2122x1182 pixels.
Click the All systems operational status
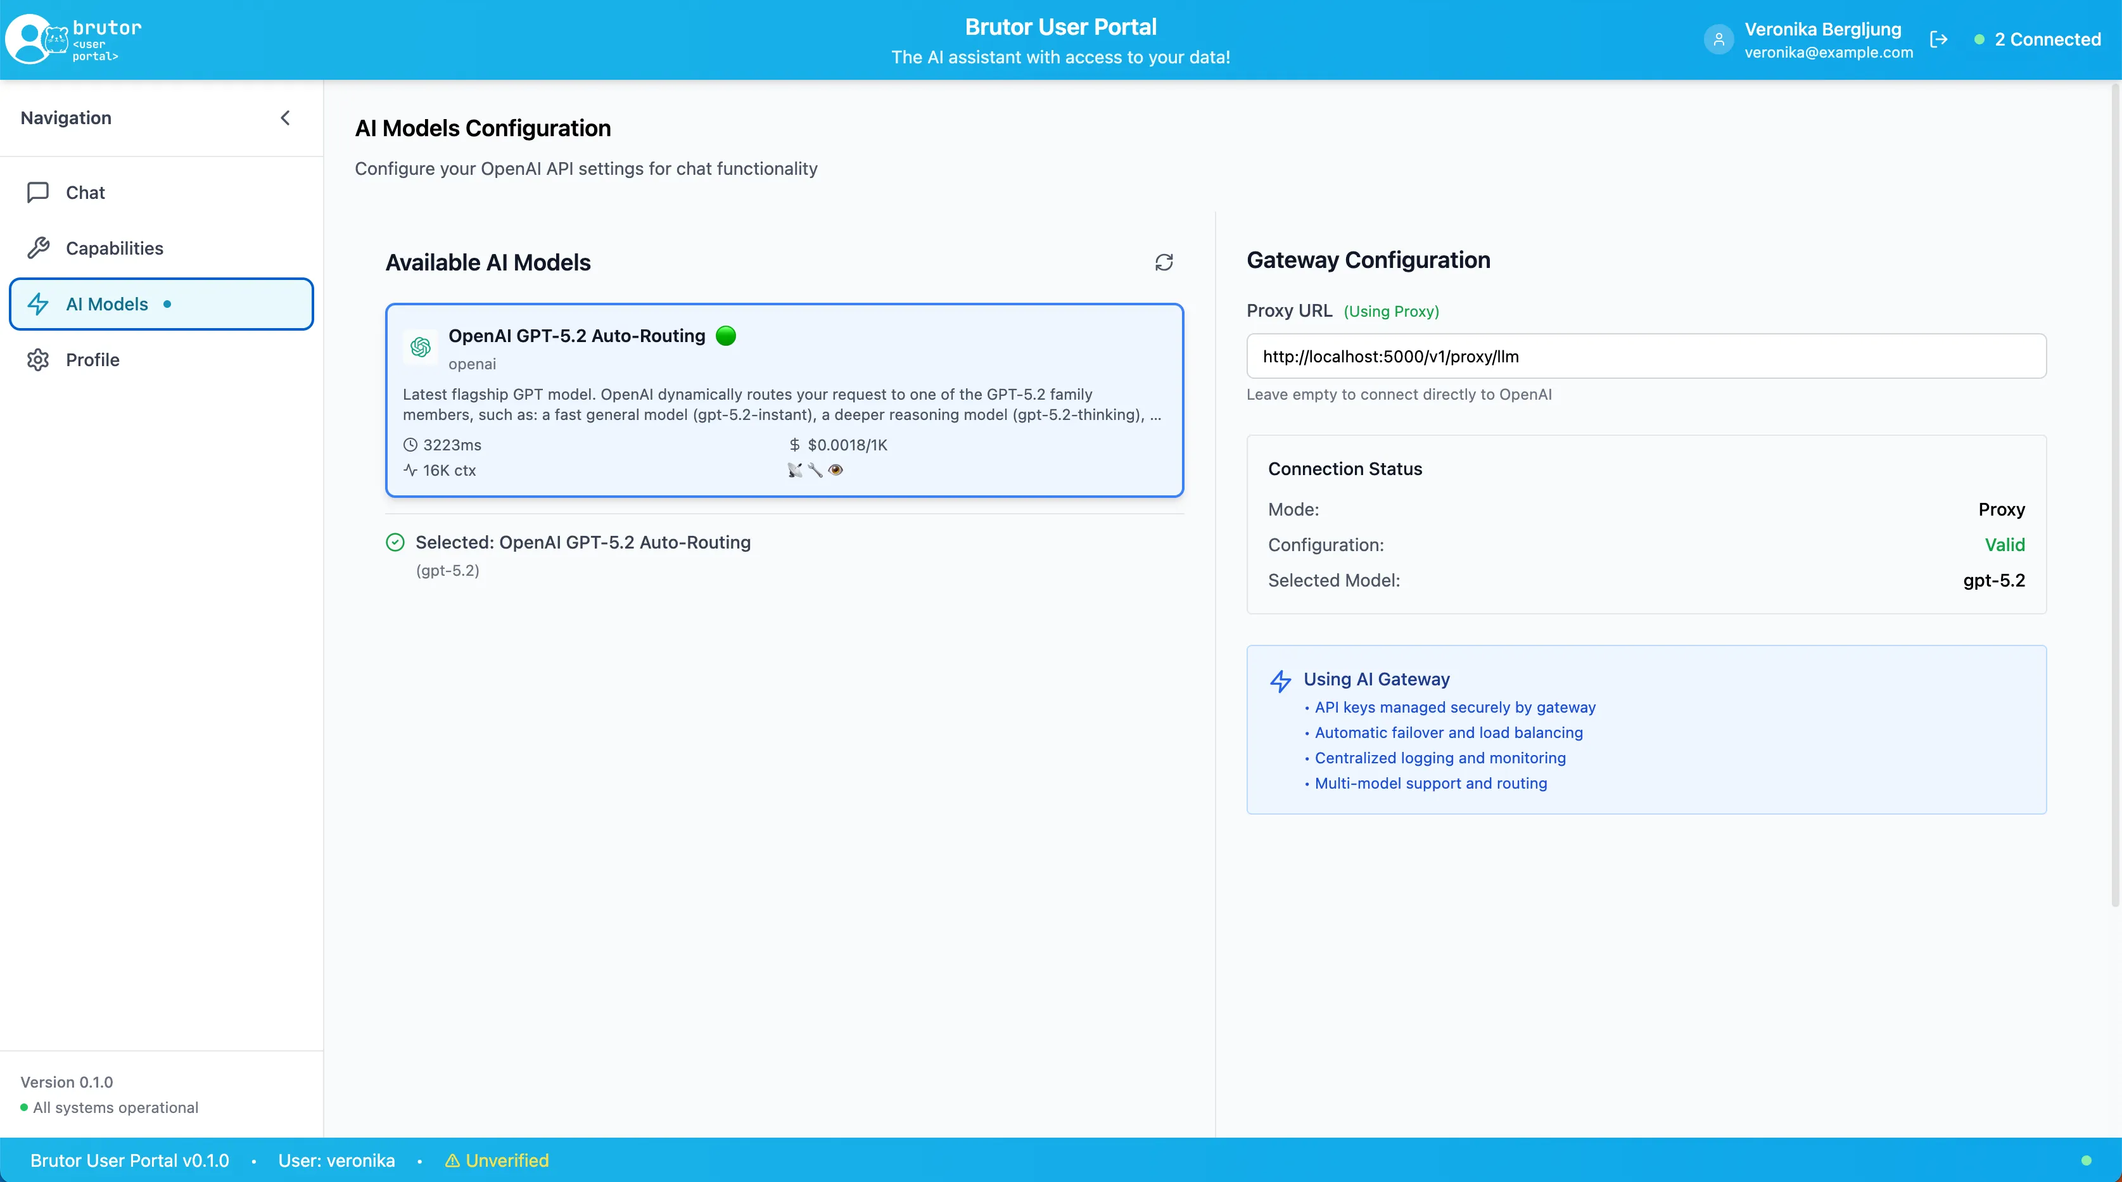coord(110,1108)
